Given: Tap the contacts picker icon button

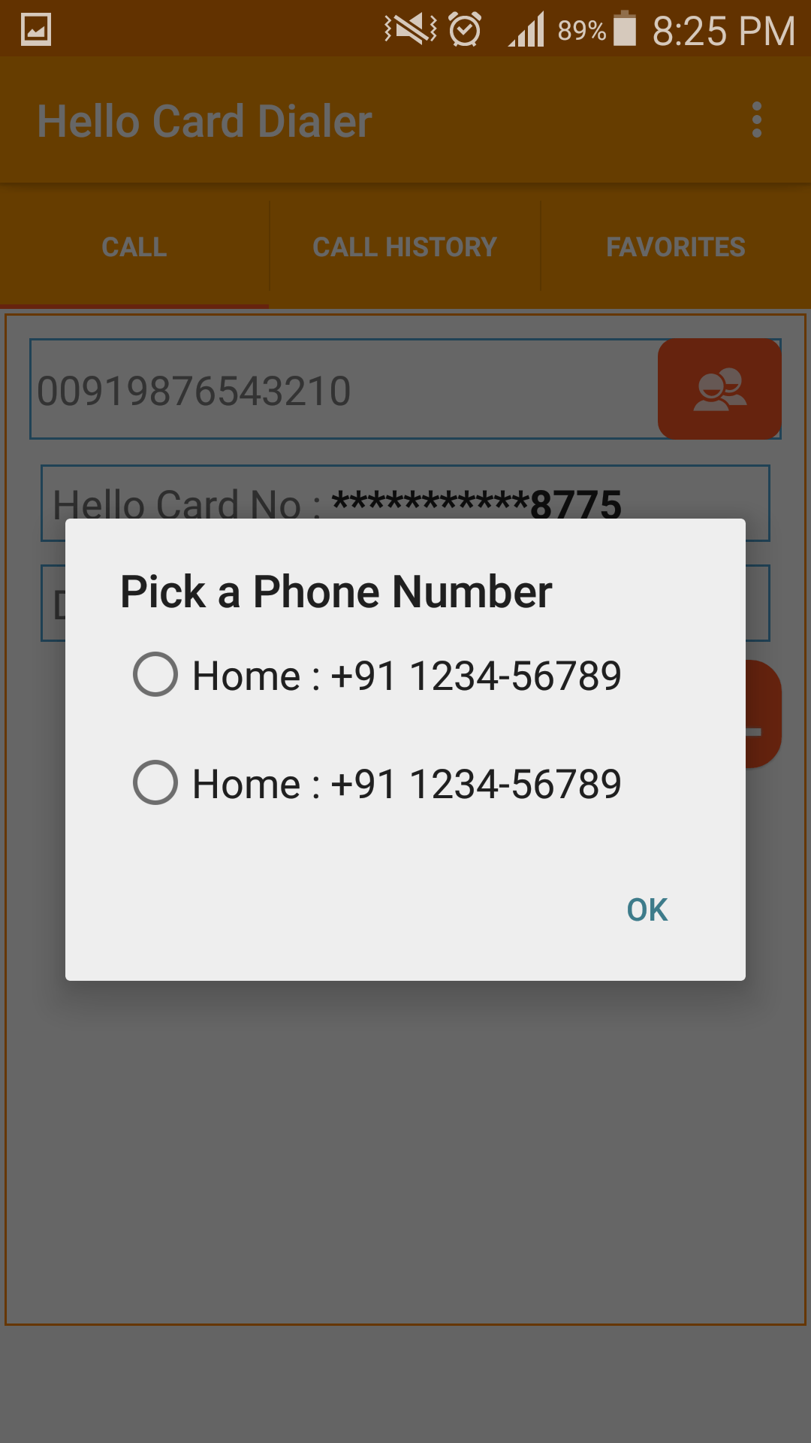Looking at the screenshot, I should [719, 389].
